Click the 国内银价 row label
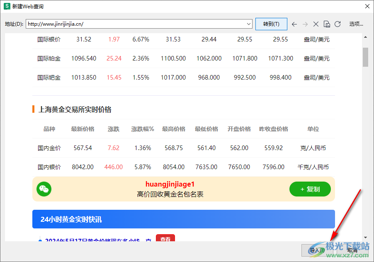The width and height of the screenshot is (374, 262). click(49, 167)
